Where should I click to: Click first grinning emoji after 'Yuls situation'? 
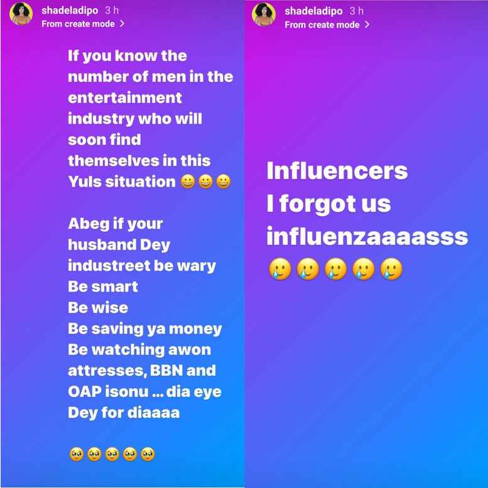(x=188, y=182)
